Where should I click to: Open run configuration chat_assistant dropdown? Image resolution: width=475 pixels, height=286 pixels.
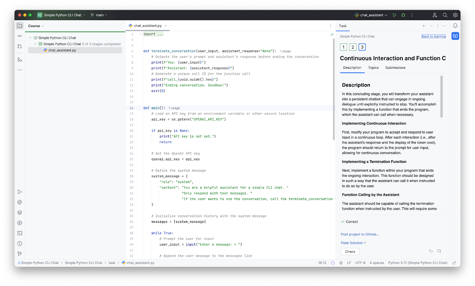point(371,15)
